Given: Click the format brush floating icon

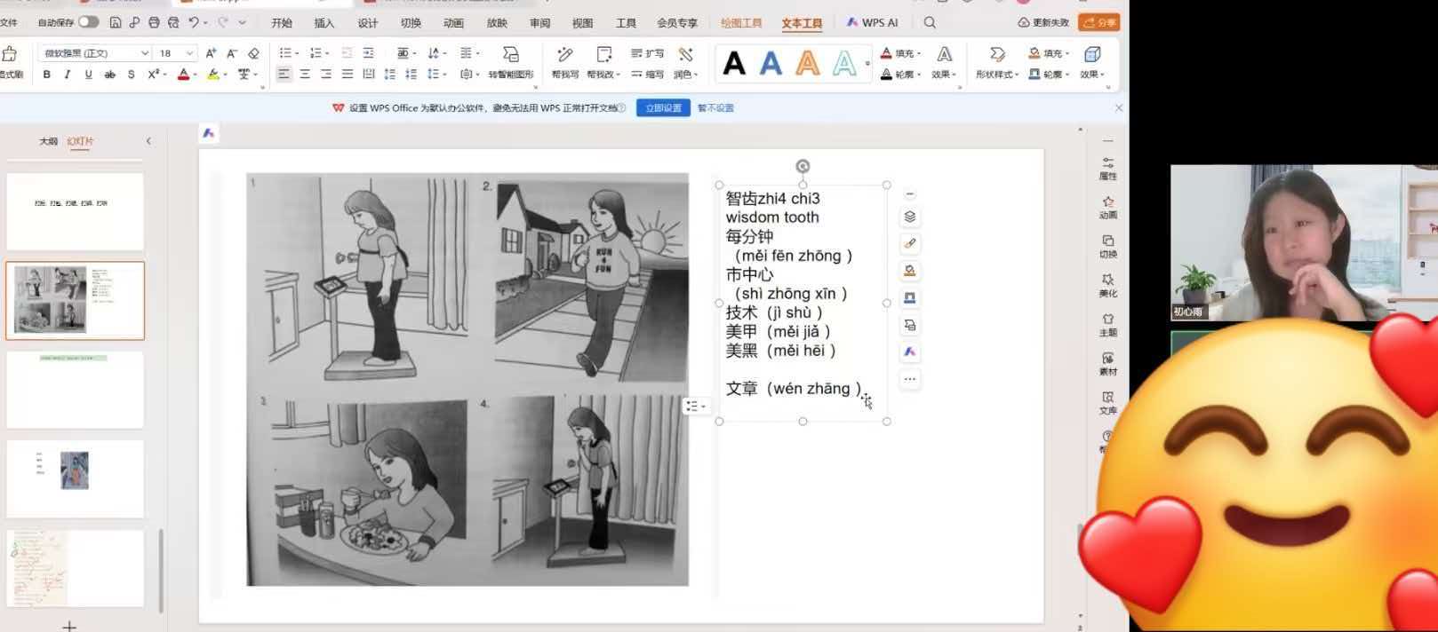Looking at the screenshot, I should 909,243.
